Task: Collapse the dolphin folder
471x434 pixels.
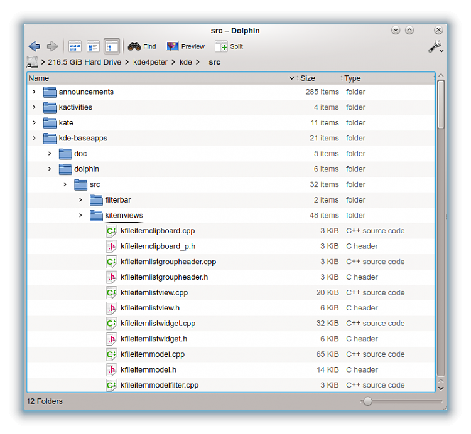Action: (x=50, y=169)
